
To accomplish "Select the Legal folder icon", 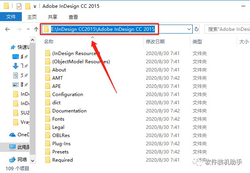I will (x=48, y=127).
